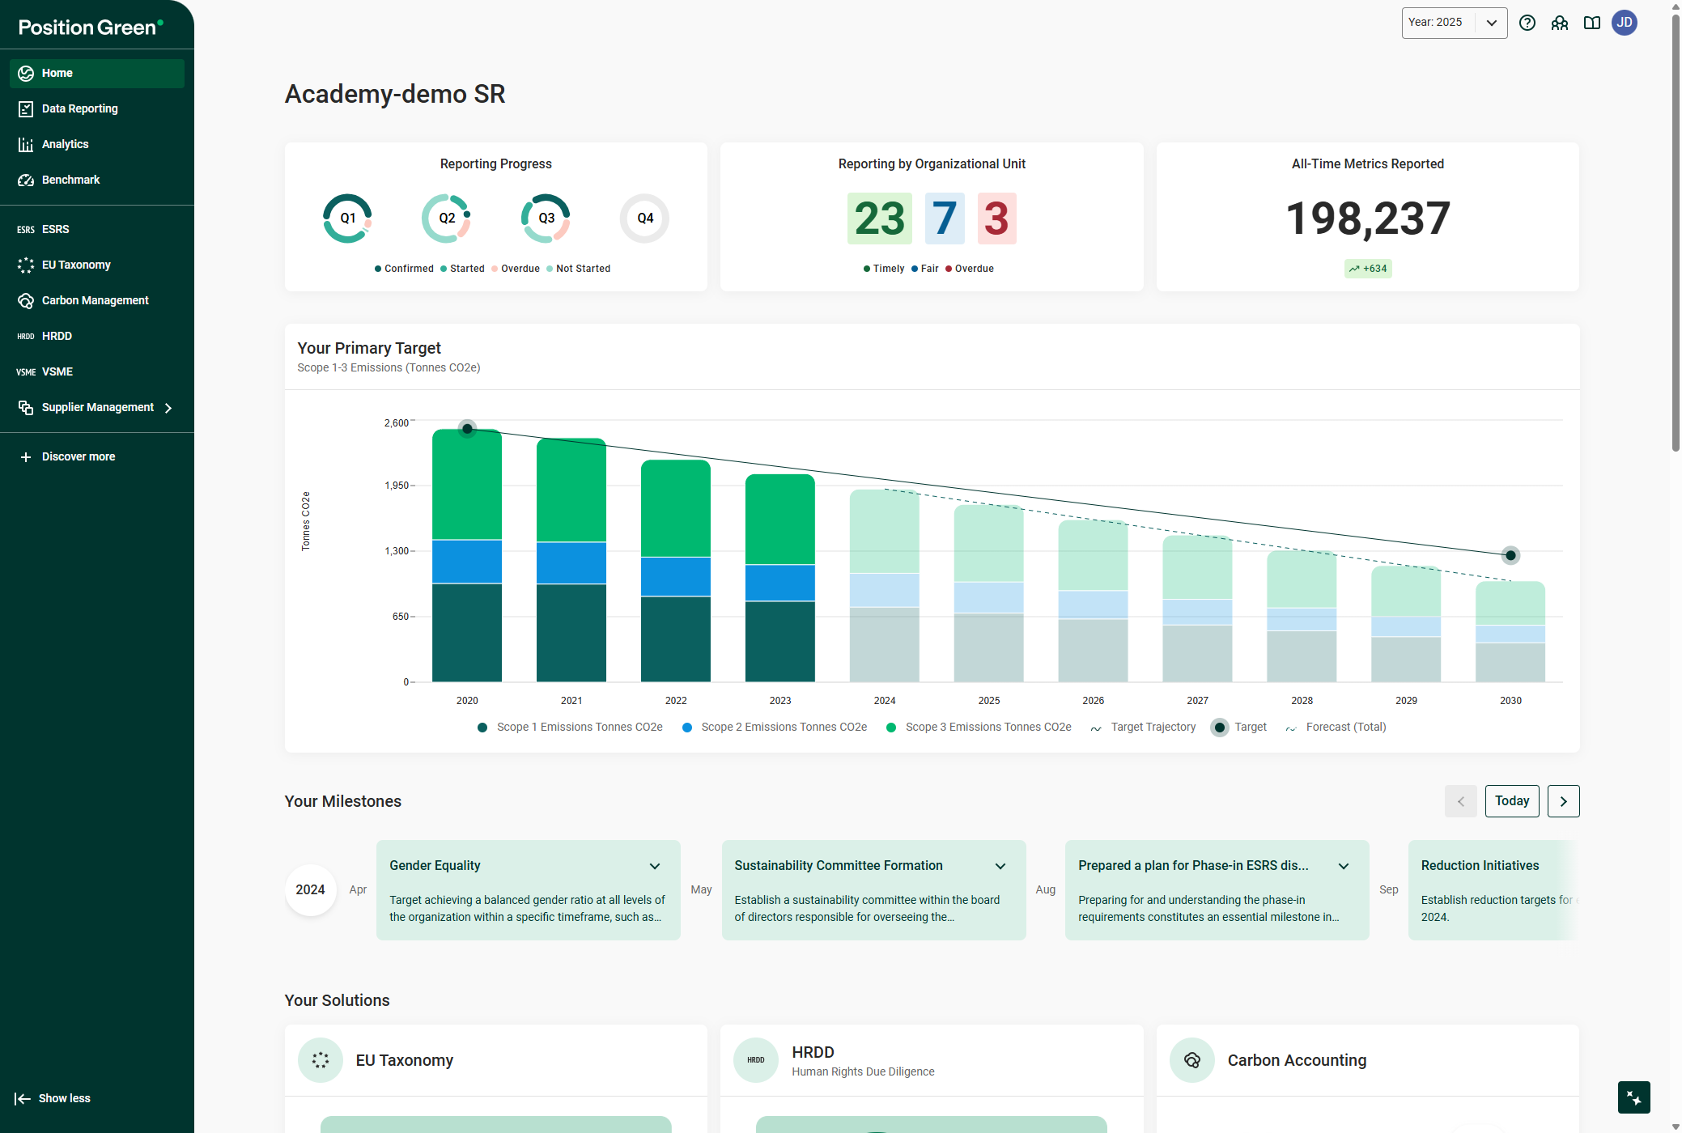
Task: Expand the Gender Equality milestone card
Action: [654, 866]
